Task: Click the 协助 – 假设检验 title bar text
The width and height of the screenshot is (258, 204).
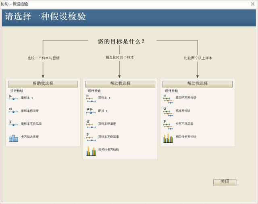Action: [15, 4]
